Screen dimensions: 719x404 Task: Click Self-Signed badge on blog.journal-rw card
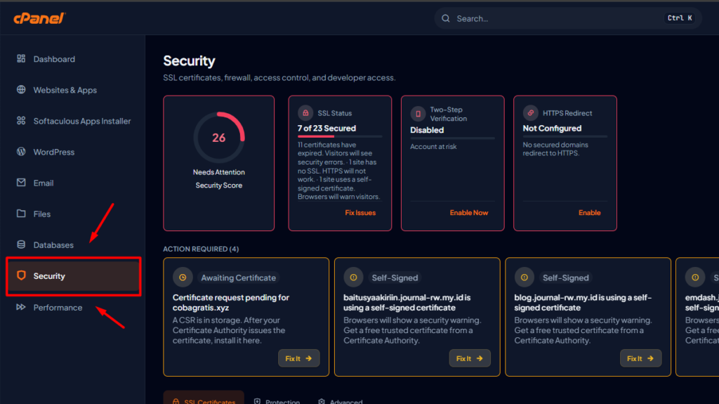pos(565,278)
